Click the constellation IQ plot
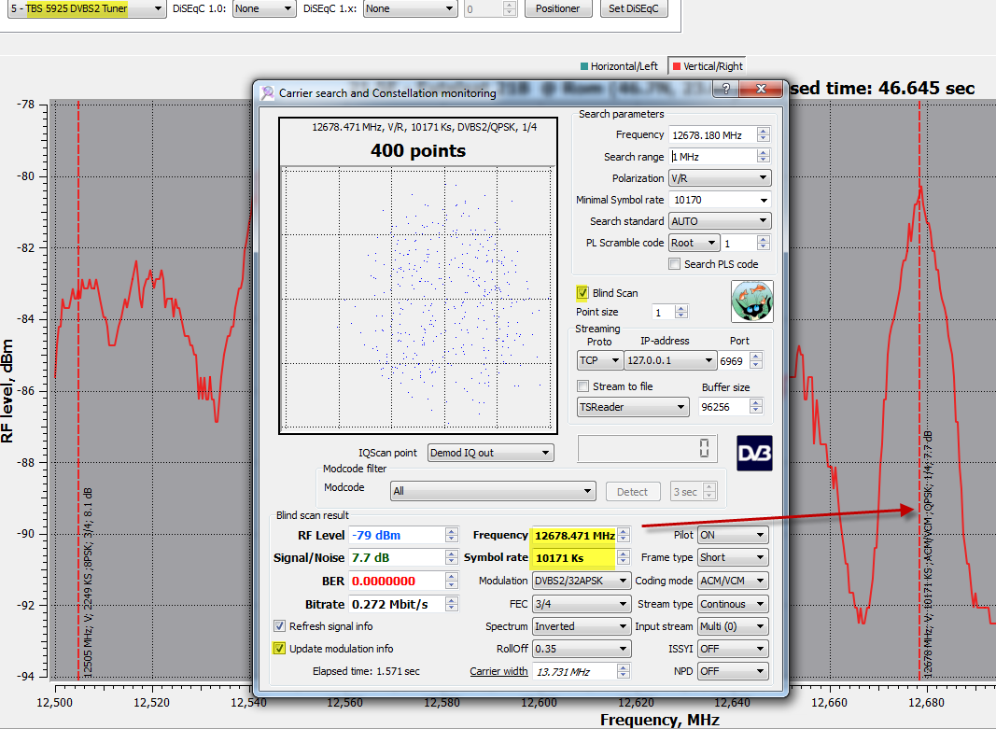Screen dimensions: 996x729 tap(418, 299)
